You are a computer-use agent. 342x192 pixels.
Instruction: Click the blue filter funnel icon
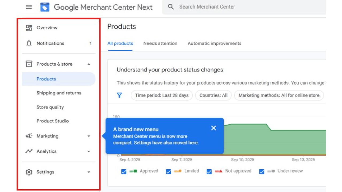point(119,95)
